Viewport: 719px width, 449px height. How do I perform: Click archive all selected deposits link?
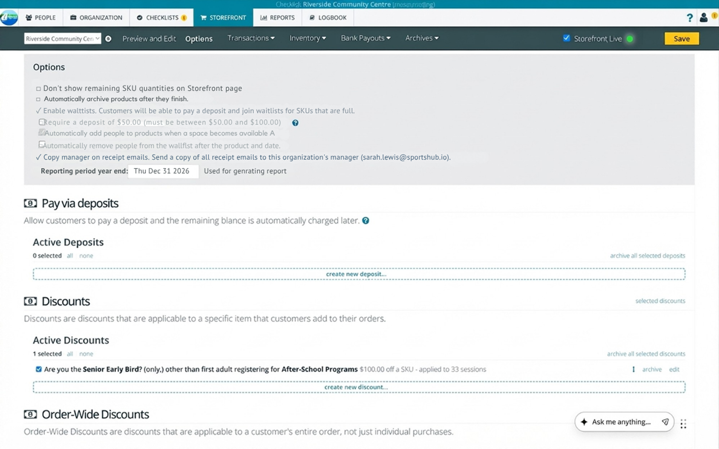[x=647, y=256]
